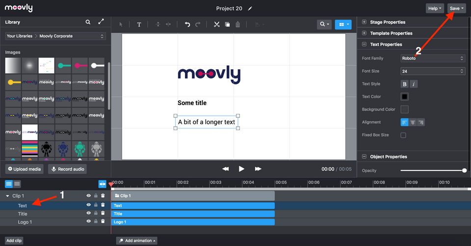471x246 pixels.
Task: Open the library selection dropdown
Action: [55, 36]
